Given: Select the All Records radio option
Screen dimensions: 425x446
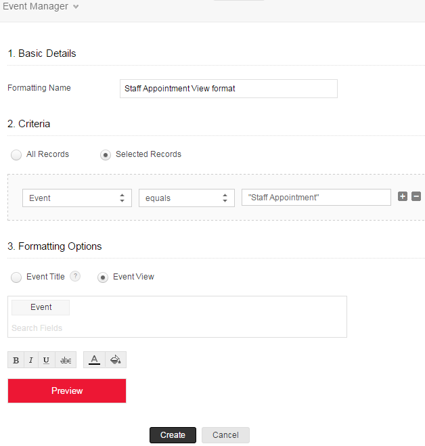Looking at the screenshot, I should 16,155.
